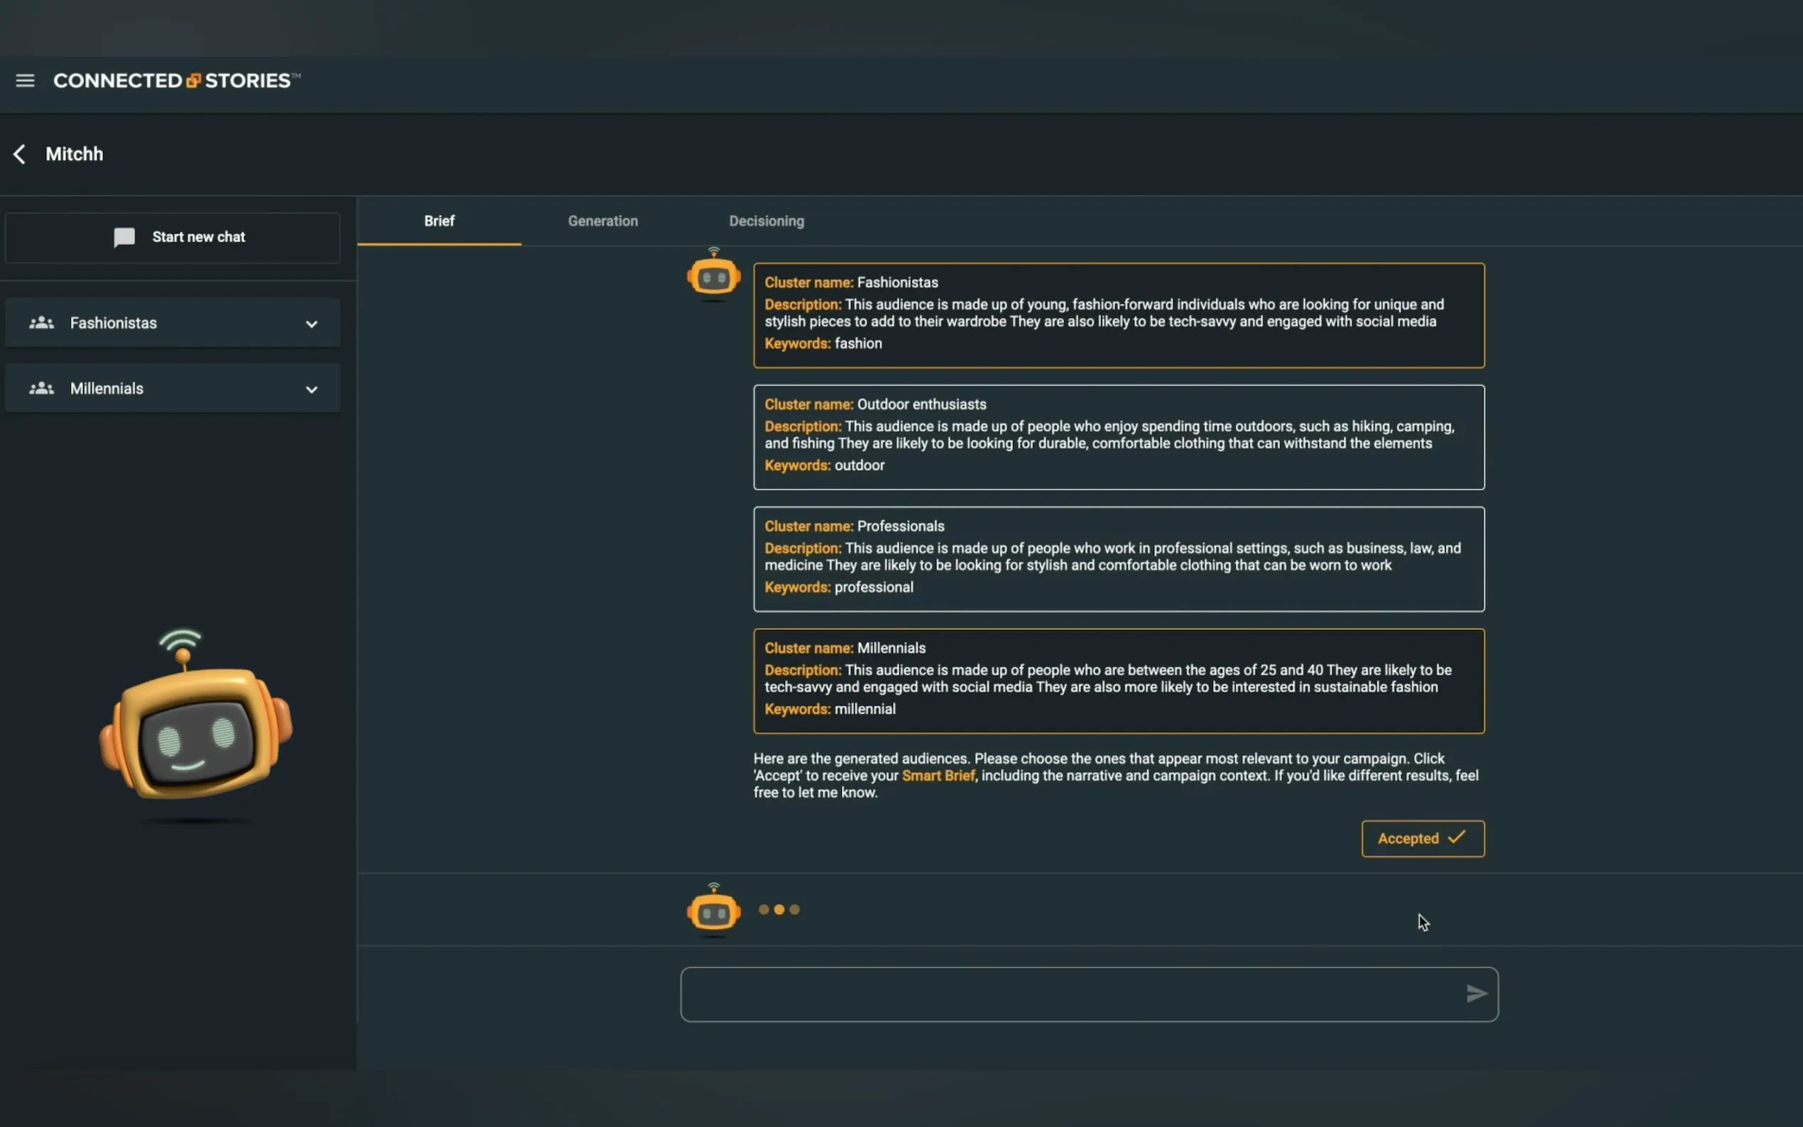This screenshot has height=1127, width=1803.
Task: Select the Outdoor enthusiasts cluster card
Action: click(x=1118, y=438)
